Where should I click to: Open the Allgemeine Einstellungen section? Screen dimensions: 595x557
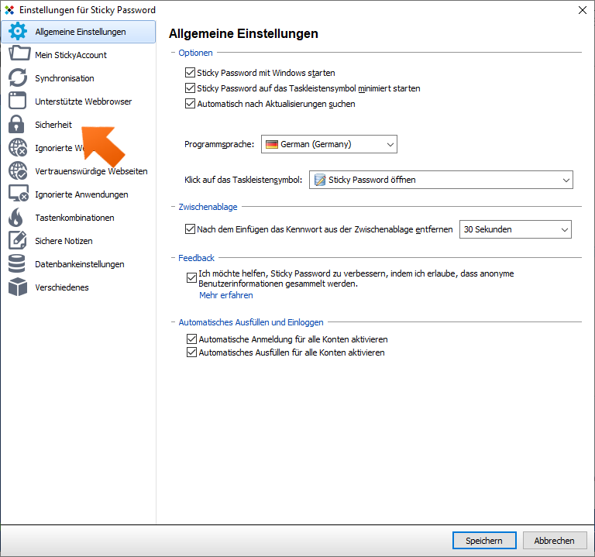click(78, 32)
